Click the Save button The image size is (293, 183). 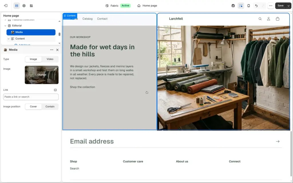[280, 6]
